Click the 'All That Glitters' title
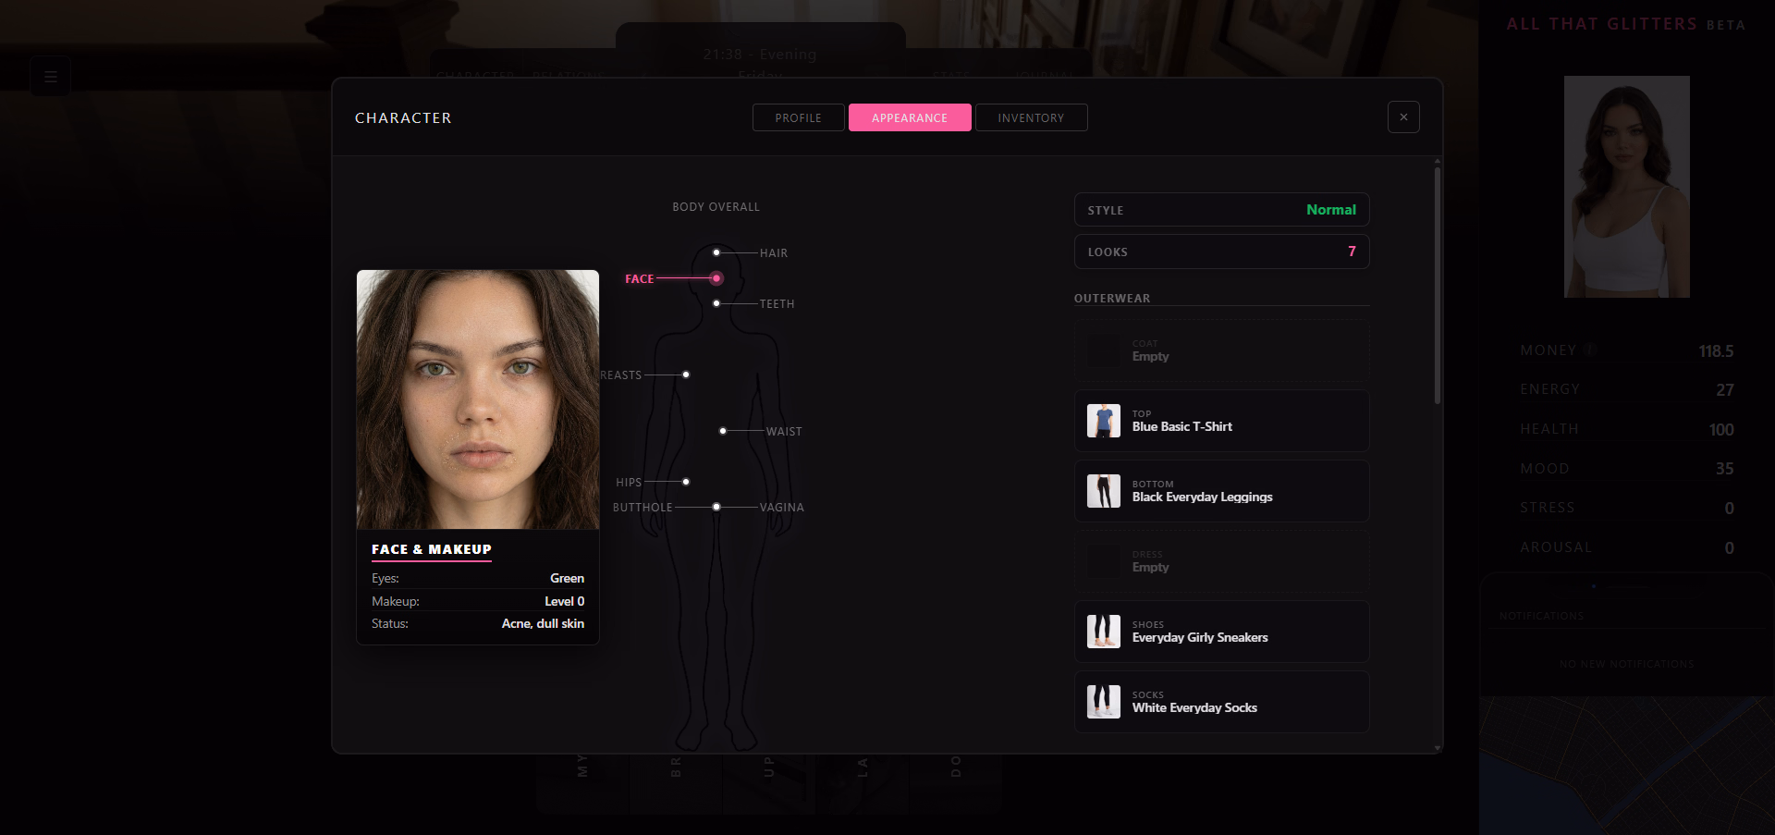The width and height of the screenshot is (1775, 835). tap(1602, 24)
